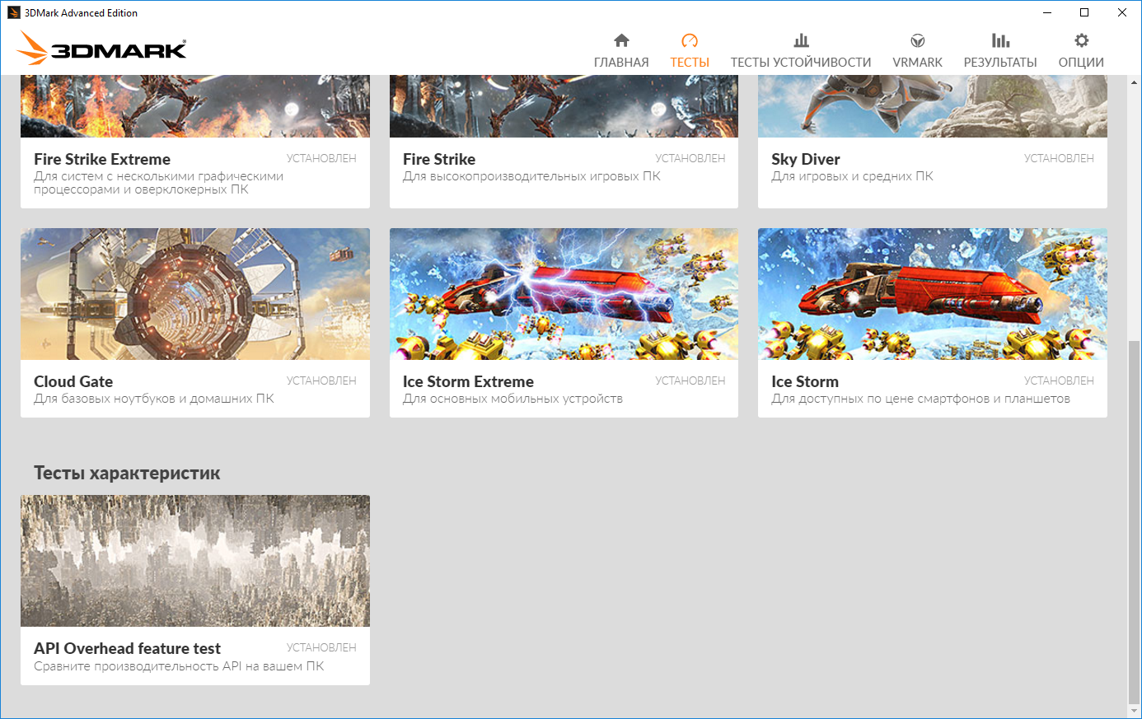
Task: Open the Cloud Gate benchmark title
Action: [73, 381]
